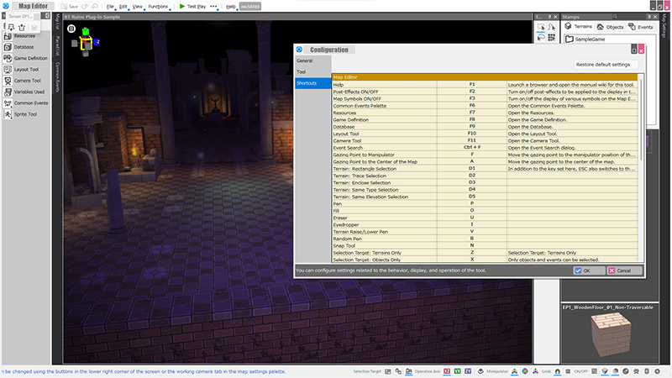
Task: Set operation axis to XZ
Action: [x=447, y=371]
